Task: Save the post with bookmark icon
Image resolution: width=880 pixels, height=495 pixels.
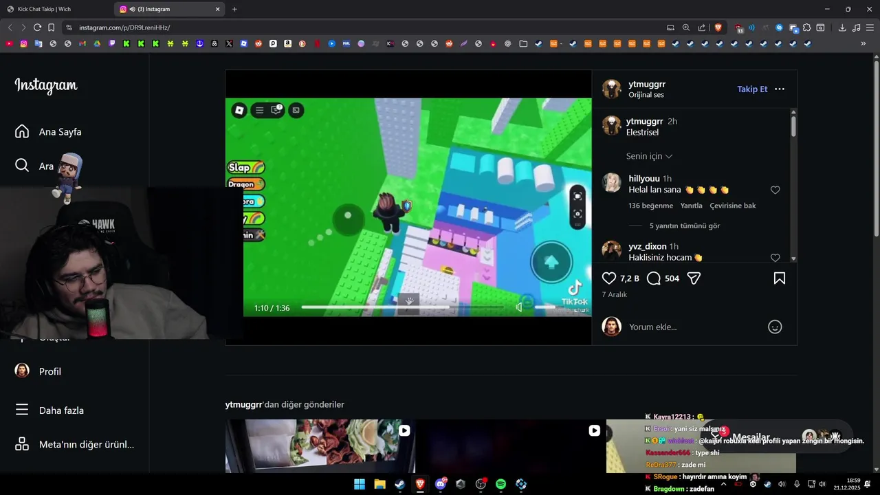Action: click(x=780, y=278)
